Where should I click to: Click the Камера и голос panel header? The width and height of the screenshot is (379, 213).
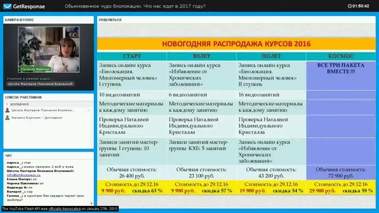coord(20,20)
